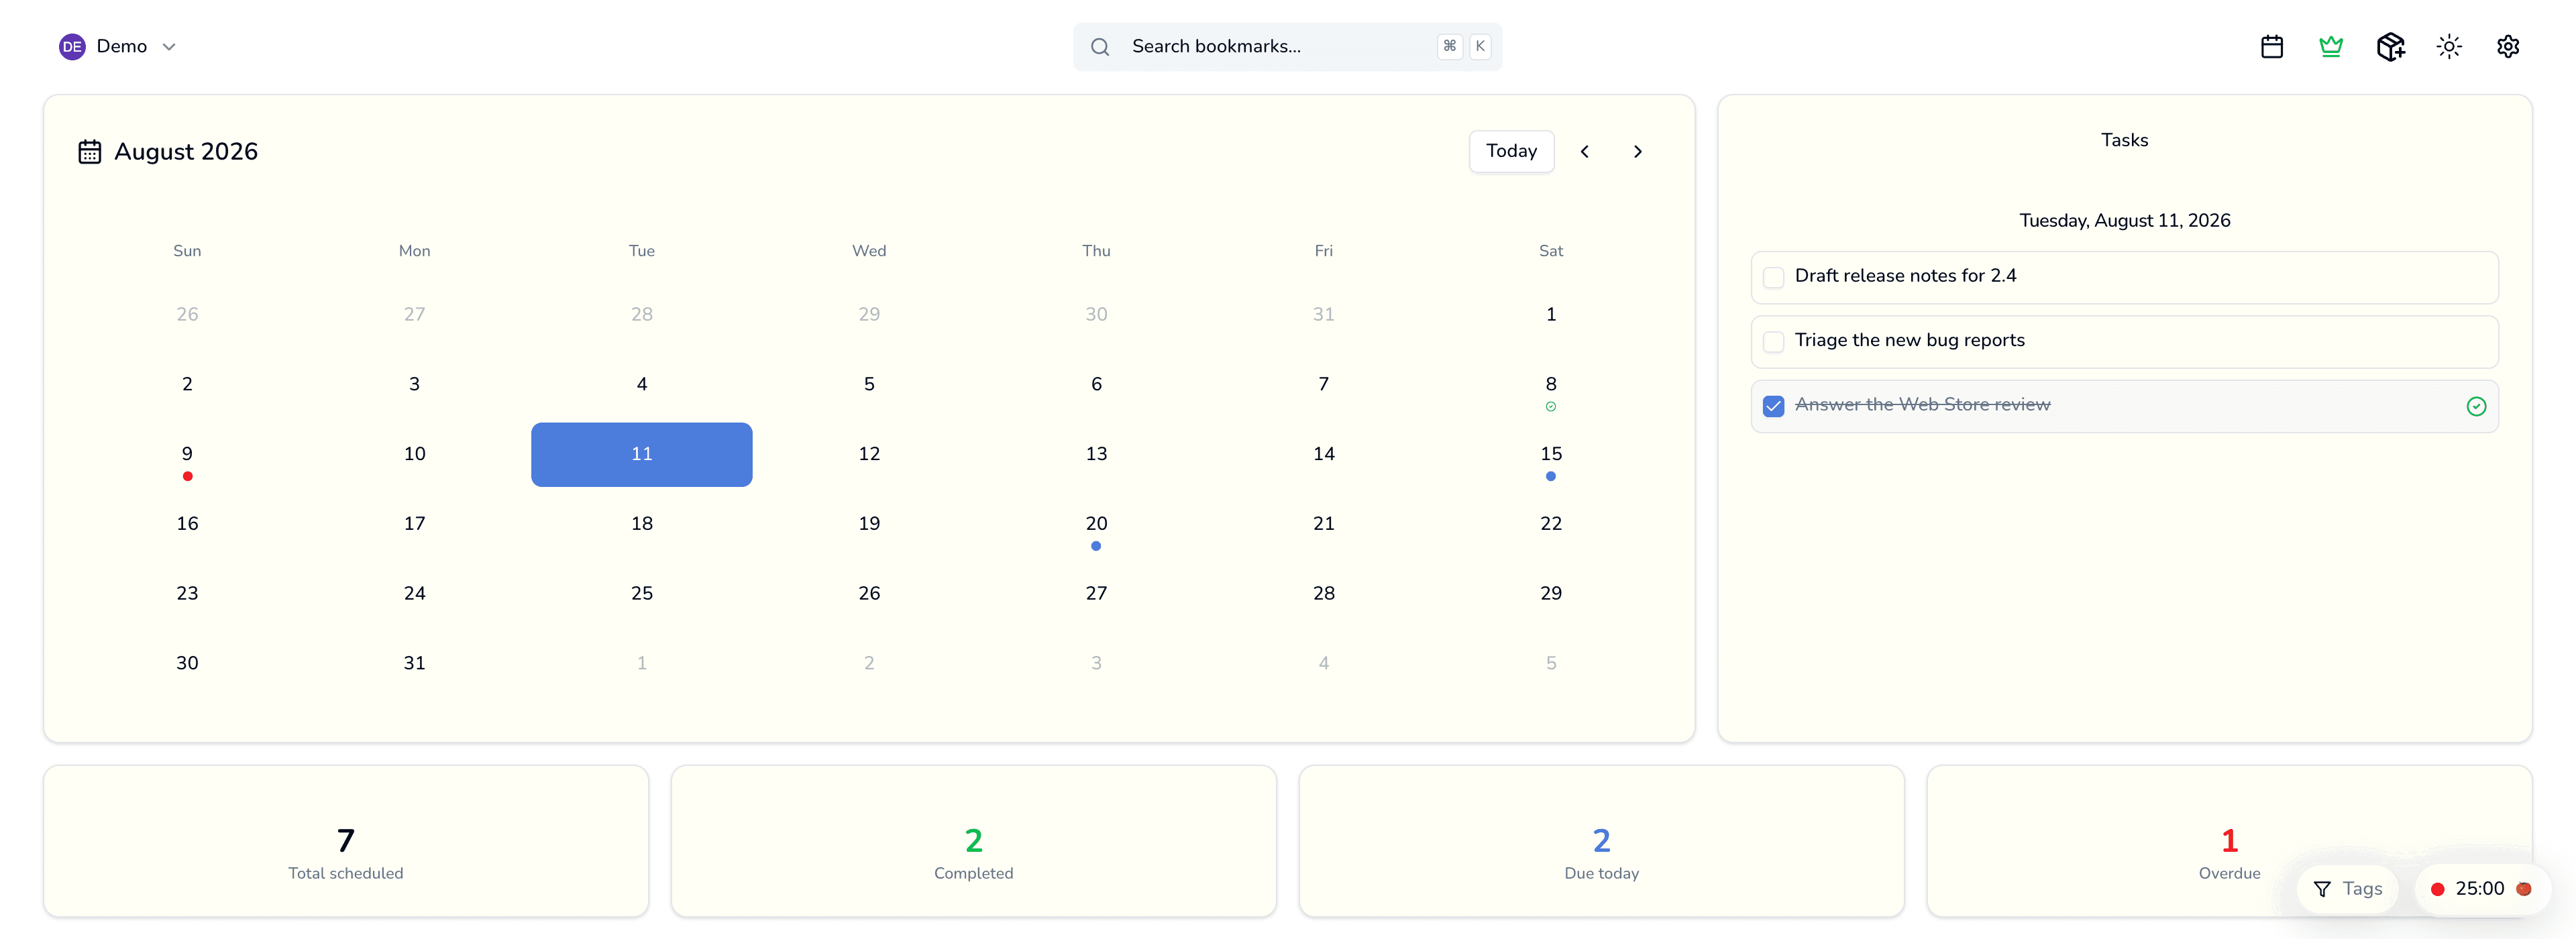Screen dimensions: 2576x939
Task: Click the Sun column header
Action: pyautogui.click(x=187, y=251)
